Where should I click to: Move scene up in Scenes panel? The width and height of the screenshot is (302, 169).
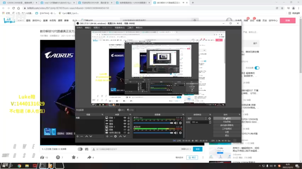(x=86, y=136)
